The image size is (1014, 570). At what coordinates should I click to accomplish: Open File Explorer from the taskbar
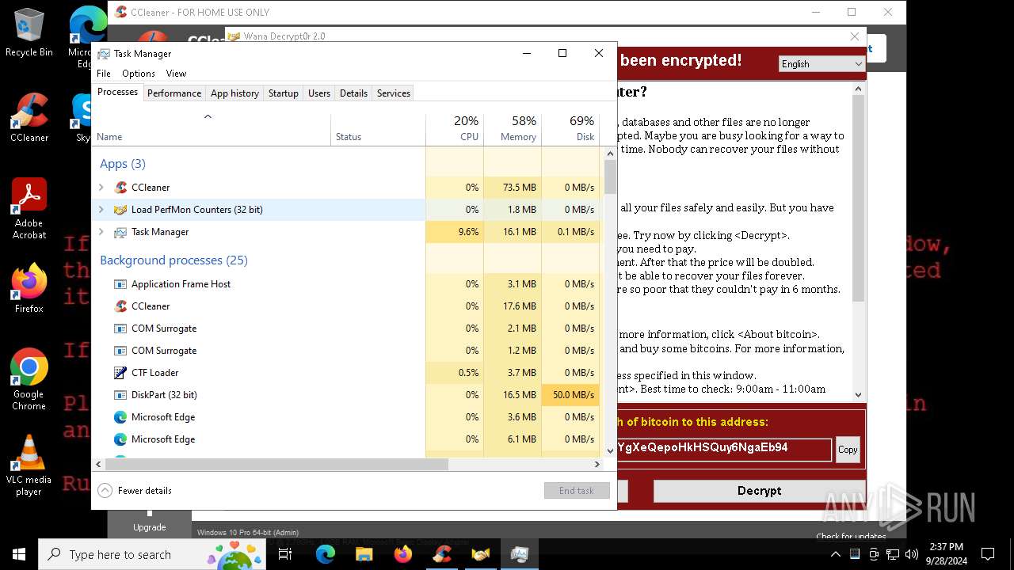[364, 554]
